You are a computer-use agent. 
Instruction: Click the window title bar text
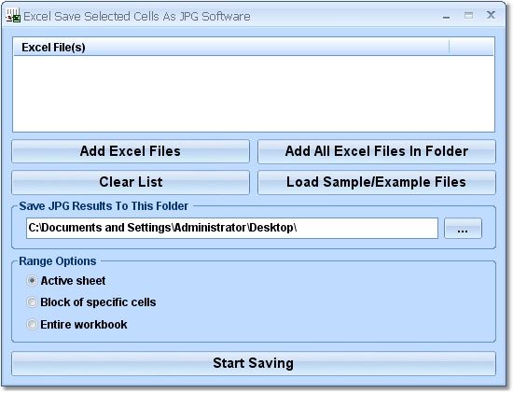click(x=137, y=17)
